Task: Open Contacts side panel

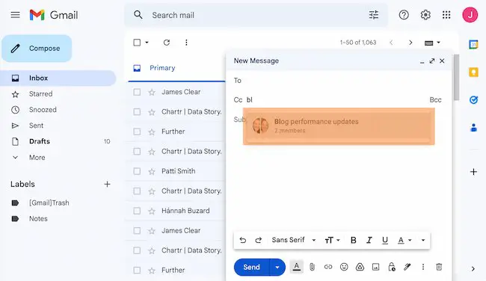Action: tap(473, 127)
